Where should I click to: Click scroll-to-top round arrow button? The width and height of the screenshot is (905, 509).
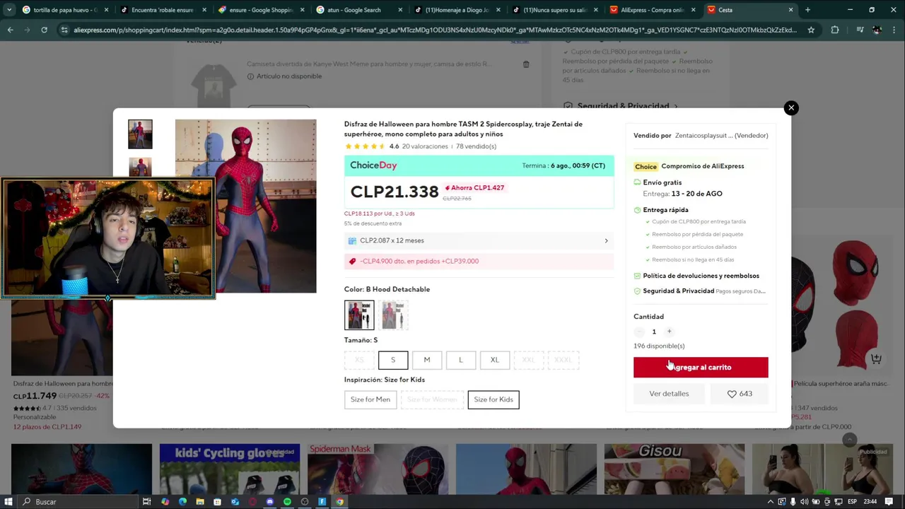tap(850, 440)
